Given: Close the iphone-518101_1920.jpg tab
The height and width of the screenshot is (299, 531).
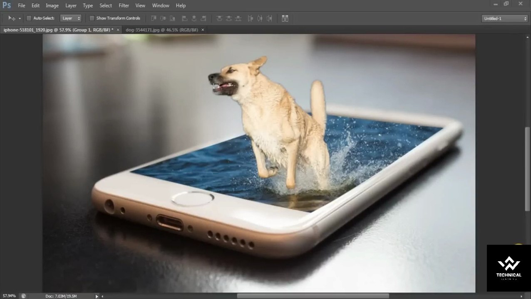Looking at the screenshot, I should click(x=118, y=30).
